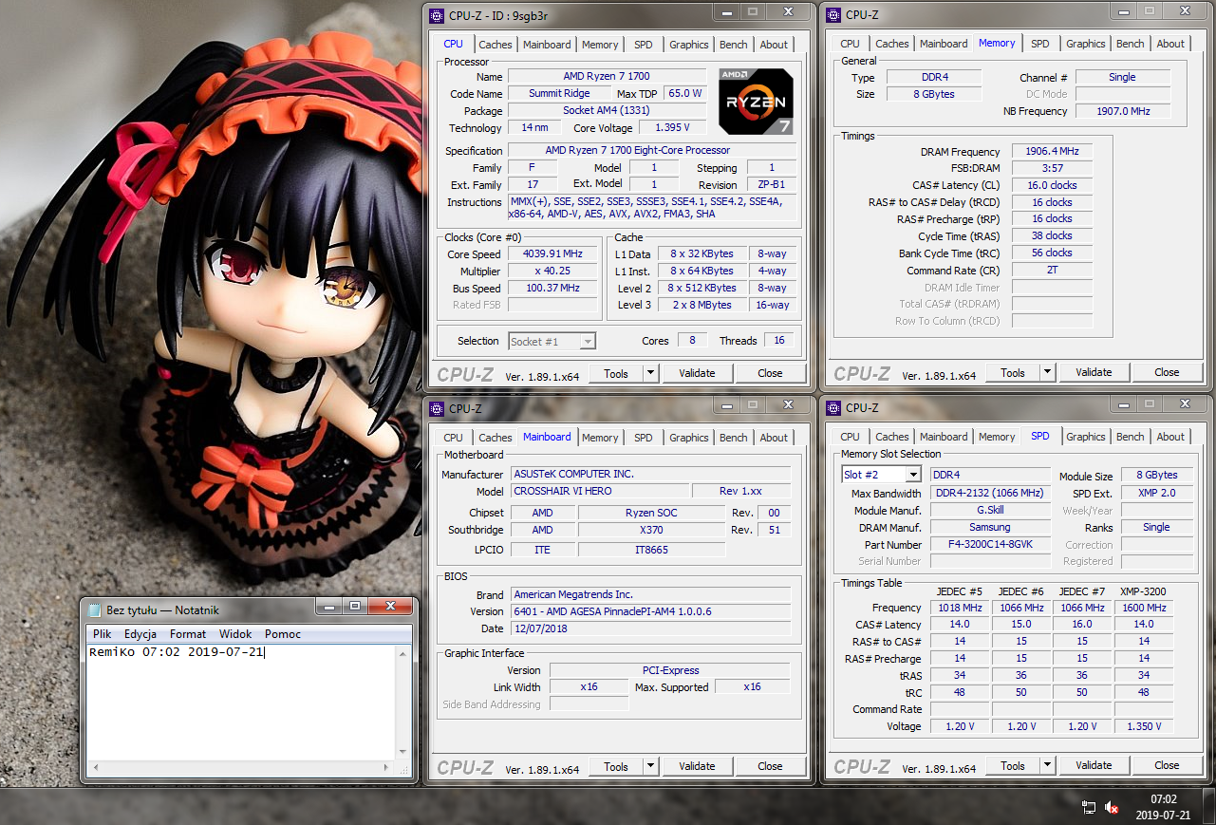The image size is (1216, 825).
Task: Click motherboard model 'CROSSHAIR VI HERO'
Action: coord(599,491)
